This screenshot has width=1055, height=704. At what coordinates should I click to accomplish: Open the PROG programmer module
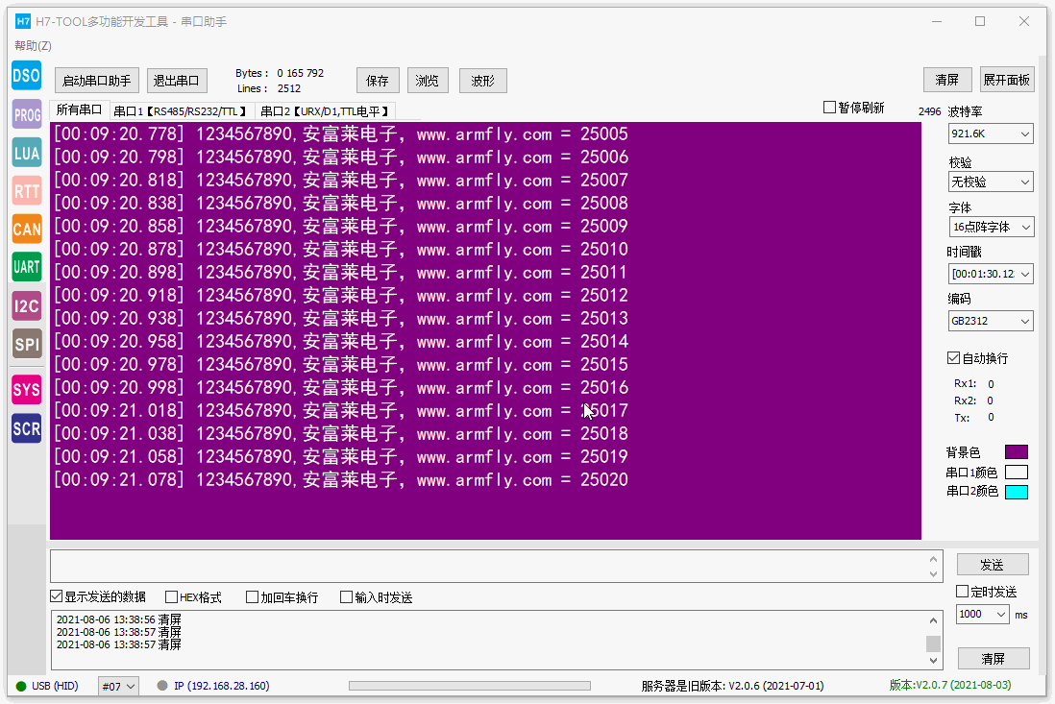tap(26, 114)
